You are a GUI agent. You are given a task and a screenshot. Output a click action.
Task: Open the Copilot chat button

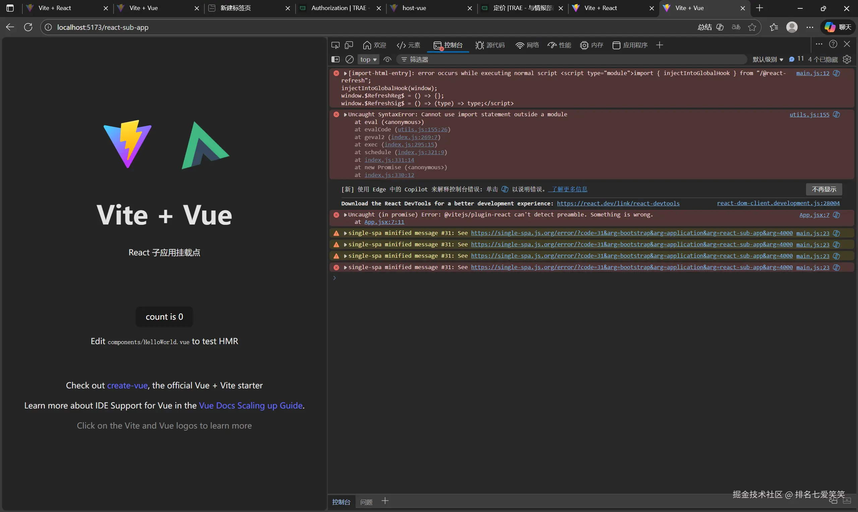pos(838,27)
